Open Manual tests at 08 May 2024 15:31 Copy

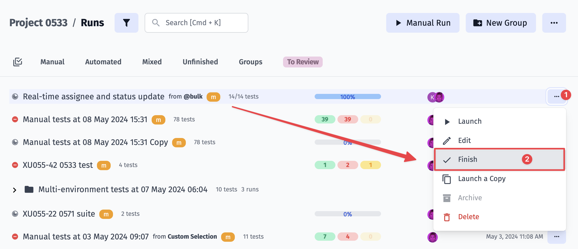click(x=95, y=142)
